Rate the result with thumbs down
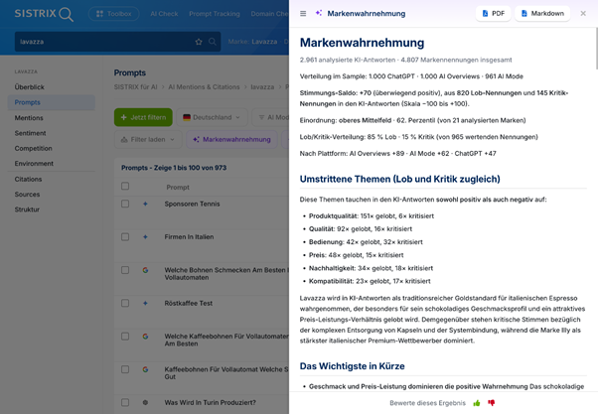The image size is (598, 414). [491, 403]
